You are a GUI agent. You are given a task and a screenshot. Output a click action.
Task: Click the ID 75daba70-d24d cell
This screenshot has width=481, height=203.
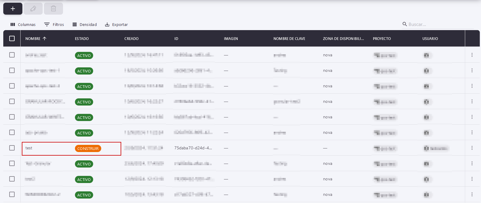(193, 148)
